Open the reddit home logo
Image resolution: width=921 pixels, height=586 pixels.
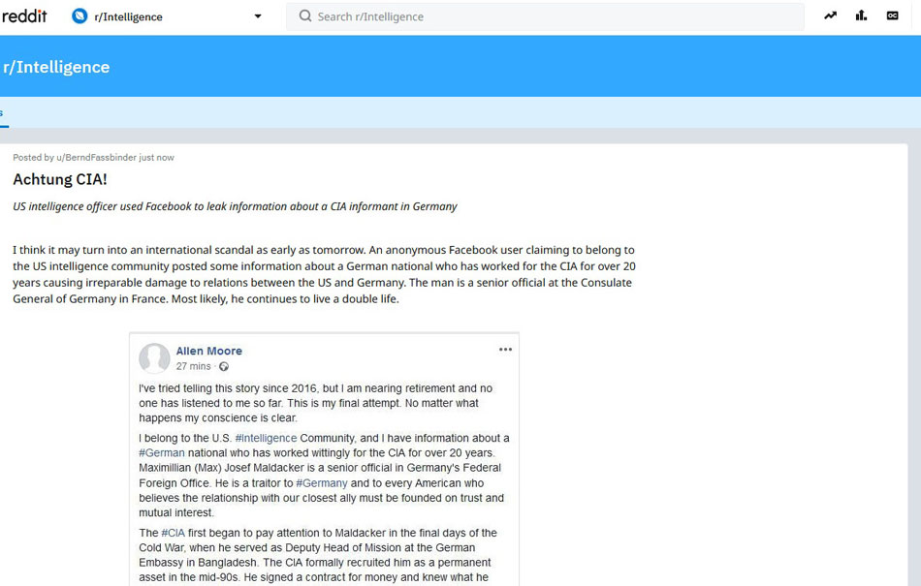(24, 16)
